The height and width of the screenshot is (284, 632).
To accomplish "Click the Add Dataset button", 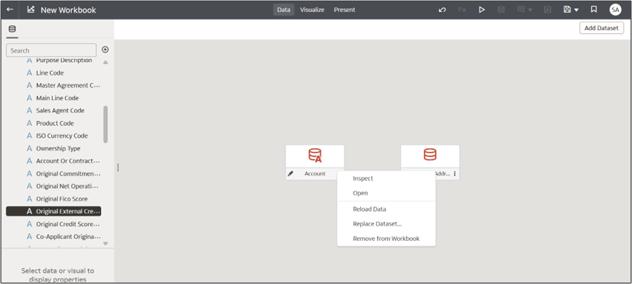I will (x=601, y=29).
